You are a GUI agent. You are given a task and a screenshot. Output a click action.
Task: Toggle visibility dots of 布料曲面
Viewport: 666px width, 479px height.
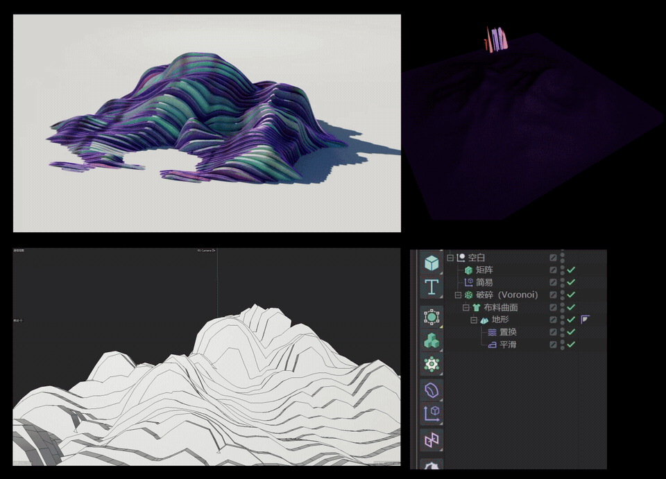(563, 307)
